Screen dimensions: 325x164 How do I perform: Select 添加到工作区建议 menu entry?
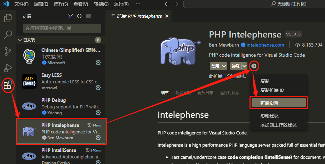click(x=279, y=125)
